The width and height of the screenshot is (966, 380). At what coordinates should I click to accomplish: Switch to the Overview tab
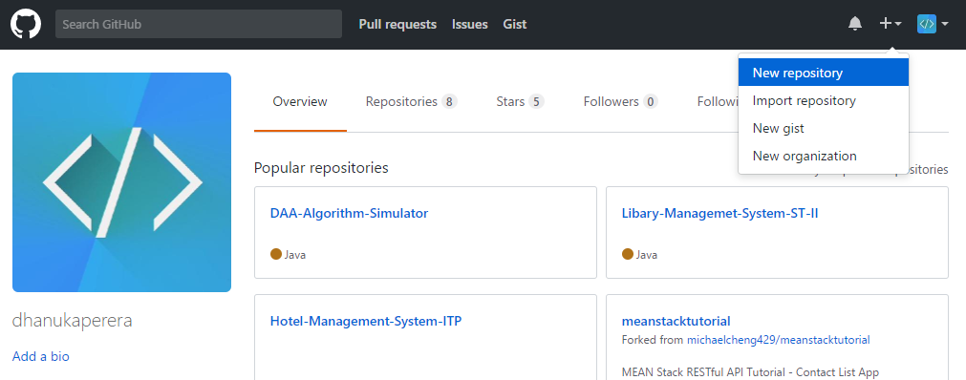(x=300, y=101)
